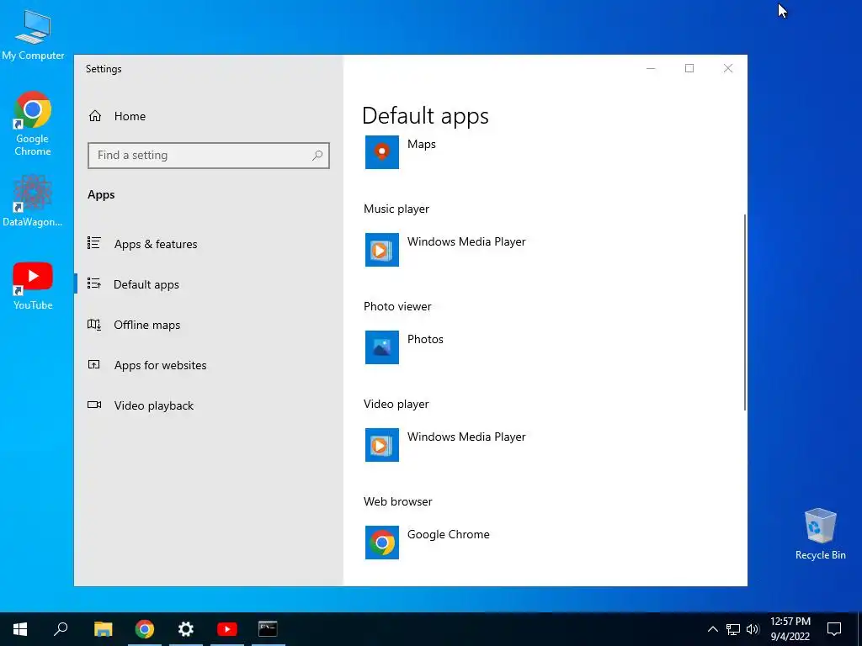Click the Apps section heading in sidebar
The width and height of the screenshot is (862, 646).
click(101, 194)
